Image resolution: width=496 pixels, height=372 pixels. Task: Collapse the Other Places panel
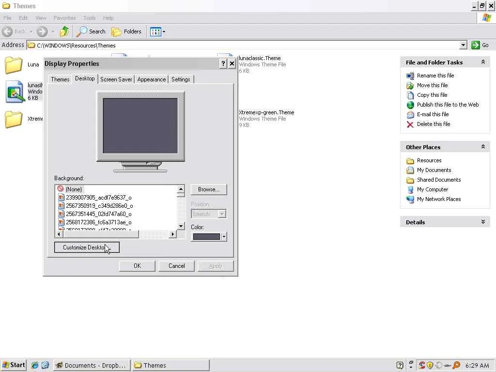[483, 147]
